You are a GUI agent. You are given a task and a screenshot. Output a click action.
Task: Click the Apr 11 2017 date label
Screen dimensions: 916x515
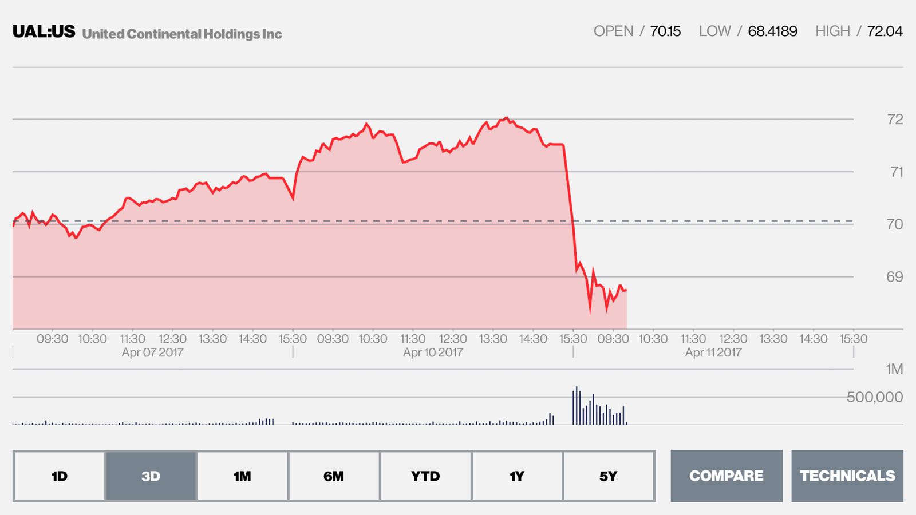pos(713,352)
